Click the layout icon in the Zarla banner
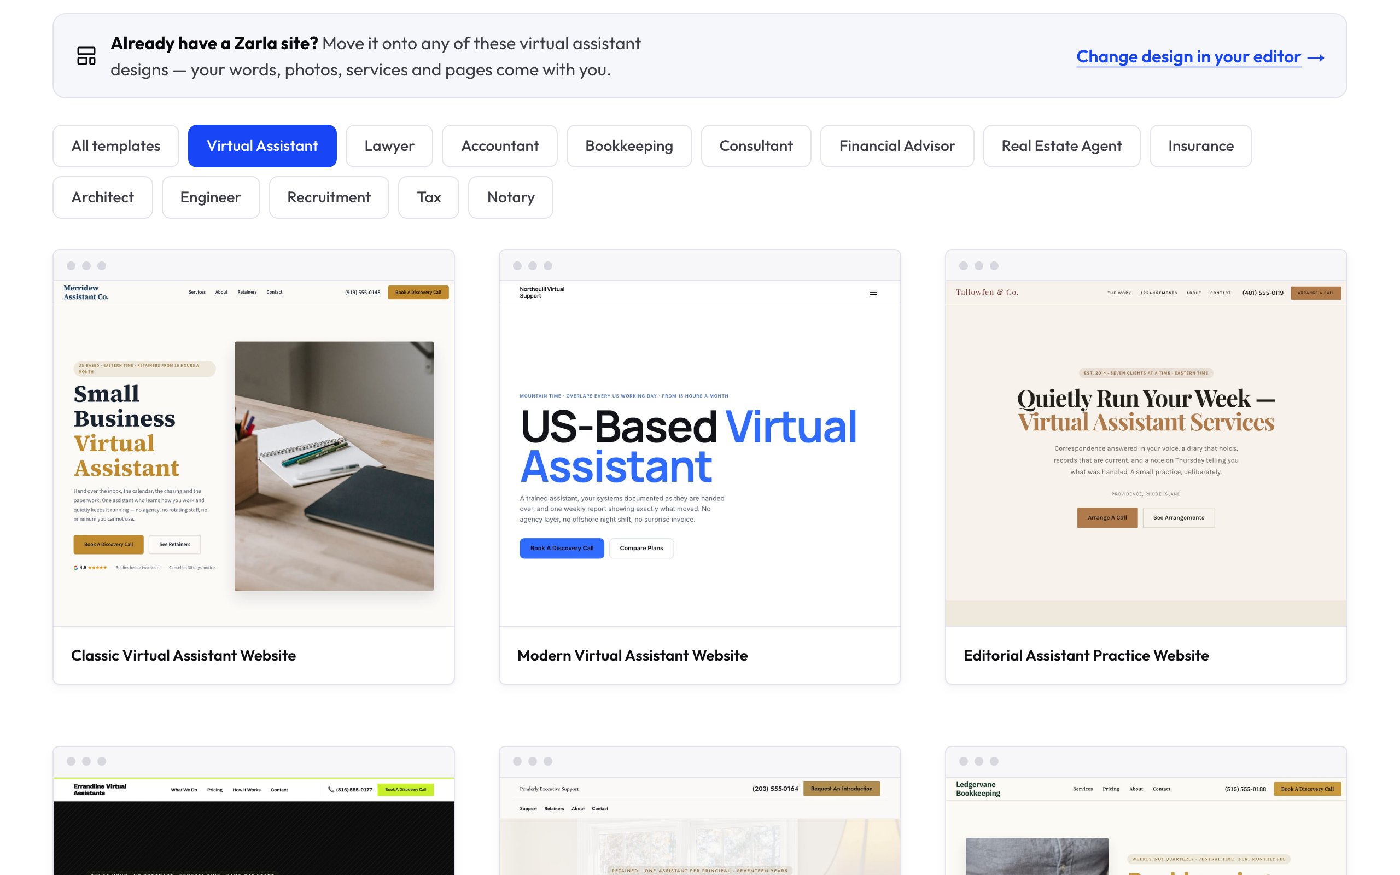This screenshot has height=875, width=1400. 86,56
